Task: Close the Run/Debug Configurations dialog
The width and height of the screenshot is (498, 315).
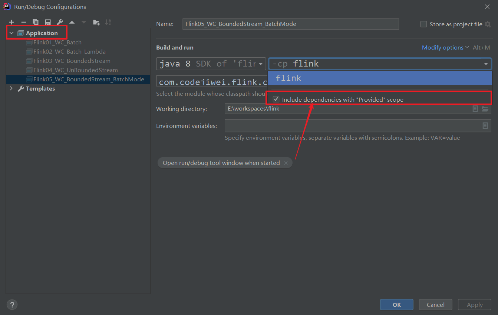Action: point(487,6)
